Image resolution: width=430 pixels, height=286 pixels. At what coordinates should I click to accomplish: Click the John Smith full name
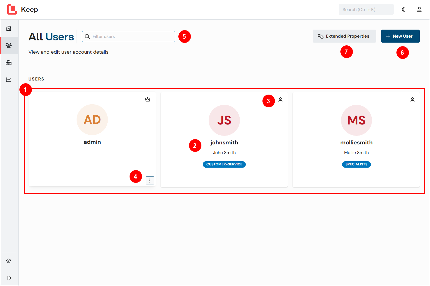224,153
